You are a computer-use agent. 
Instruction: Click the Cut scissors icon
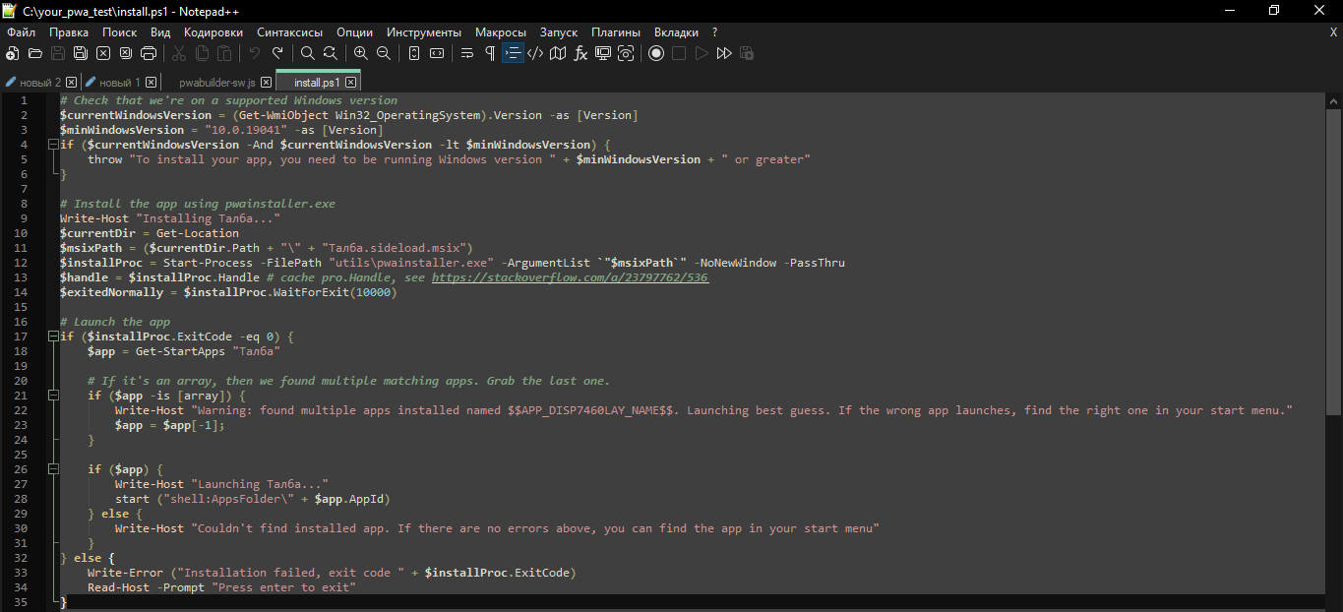coord(179,53)
